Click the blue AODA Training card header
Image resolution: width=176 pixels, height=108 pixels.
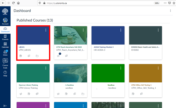tap(108, 35)
